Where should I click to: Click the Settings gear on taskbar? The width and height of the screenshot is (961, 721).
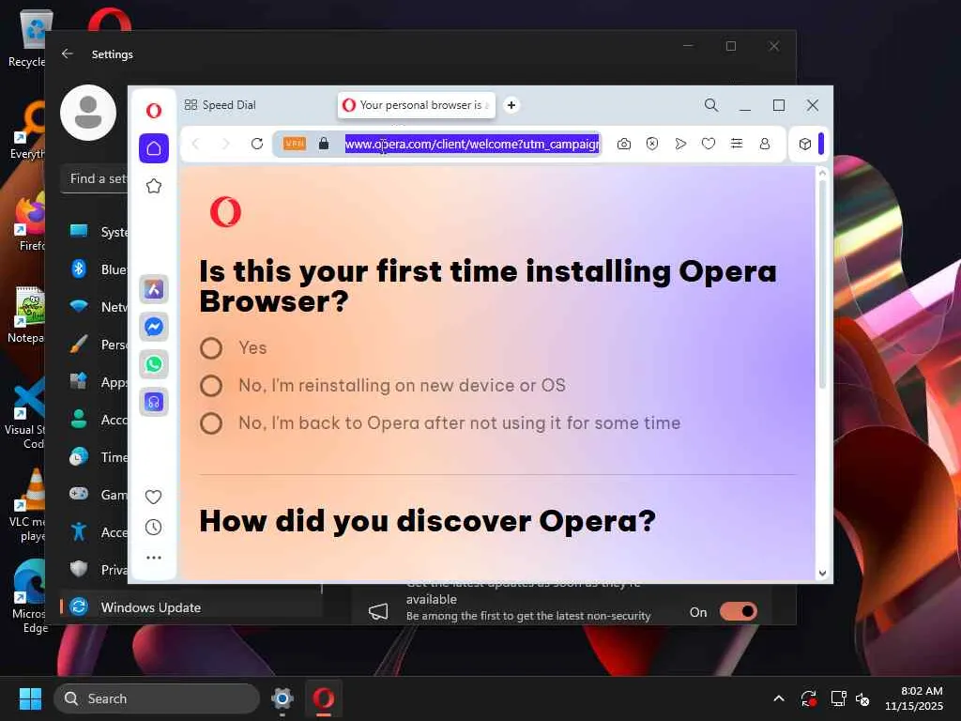[x=282, y=698]
